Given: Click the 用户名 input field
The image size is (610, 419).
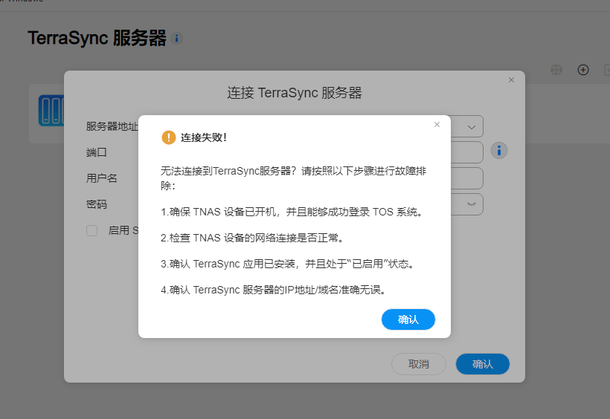Looking at the screenshot, I should (466, 178).
